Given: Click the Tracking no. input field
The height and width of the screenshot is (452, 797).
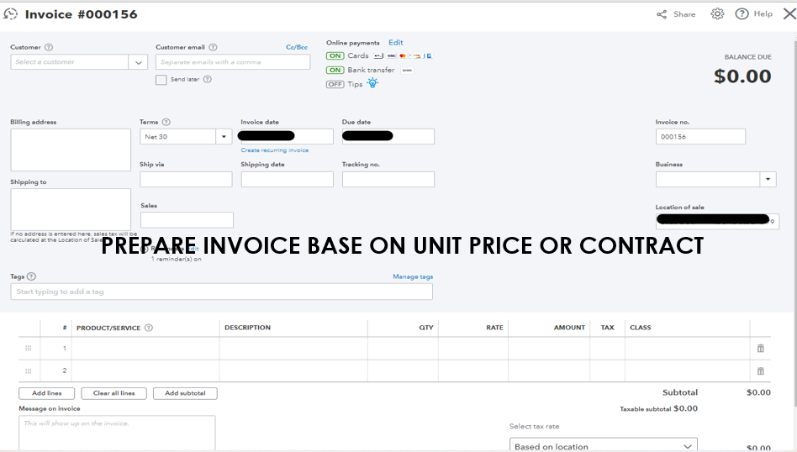Looking at the screenshot, I should point(388,179).
